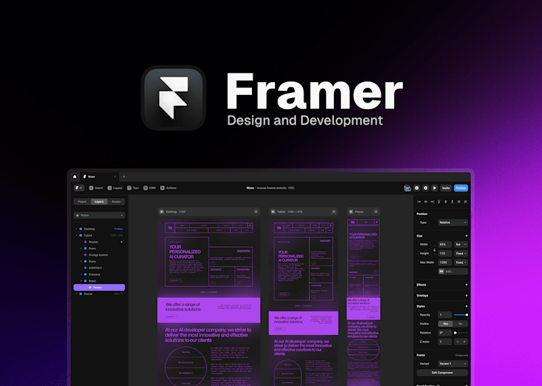Add an overlay with Overlays plus icon
This screenshot has width=542, height=386.
point(466,296)
